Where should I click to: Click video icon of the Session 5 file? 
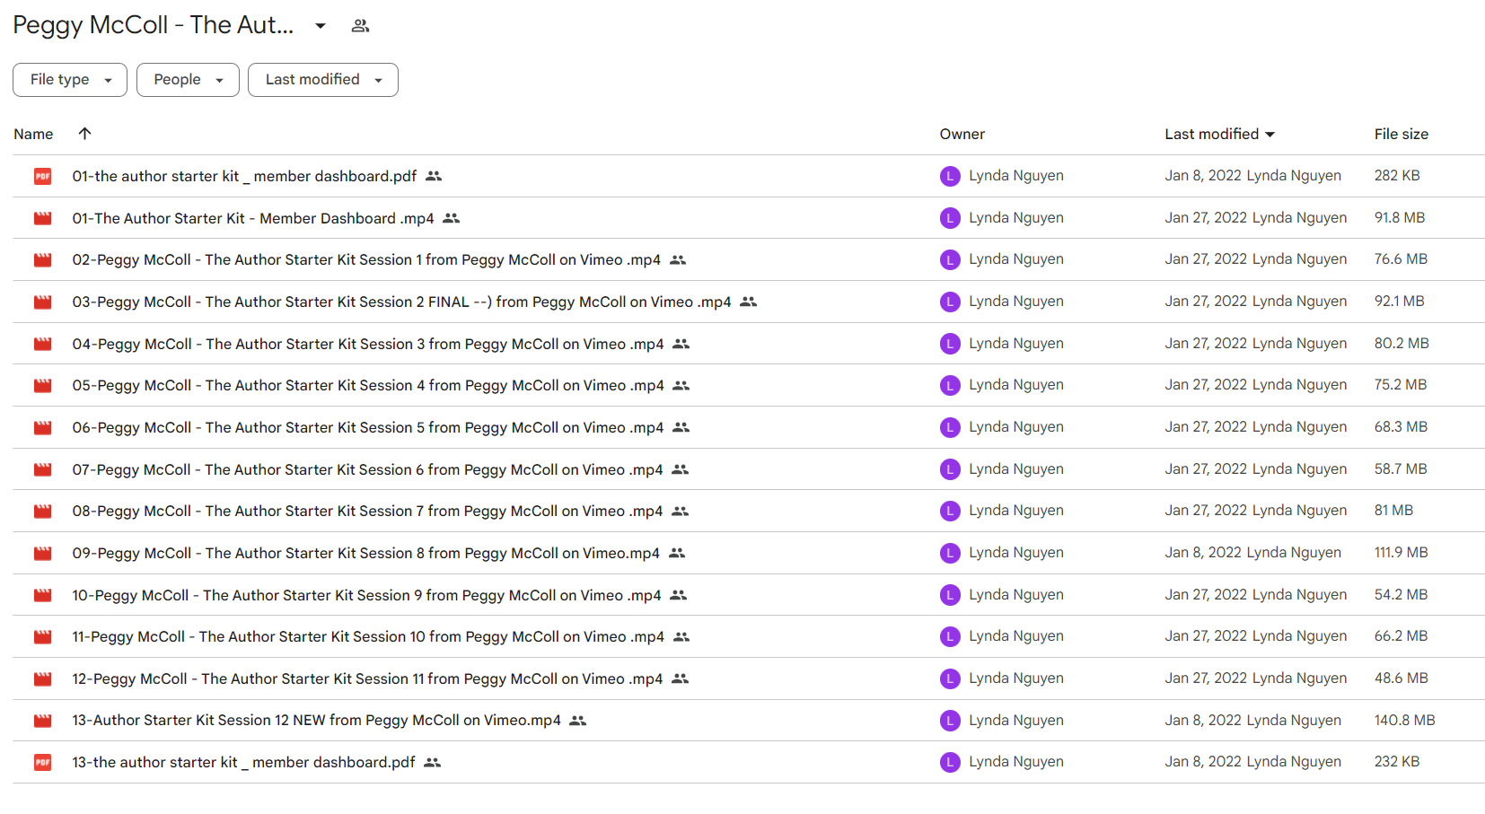click(x=42, y=427)
